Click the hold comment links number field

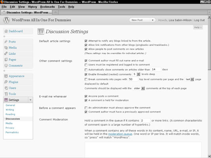145,120
